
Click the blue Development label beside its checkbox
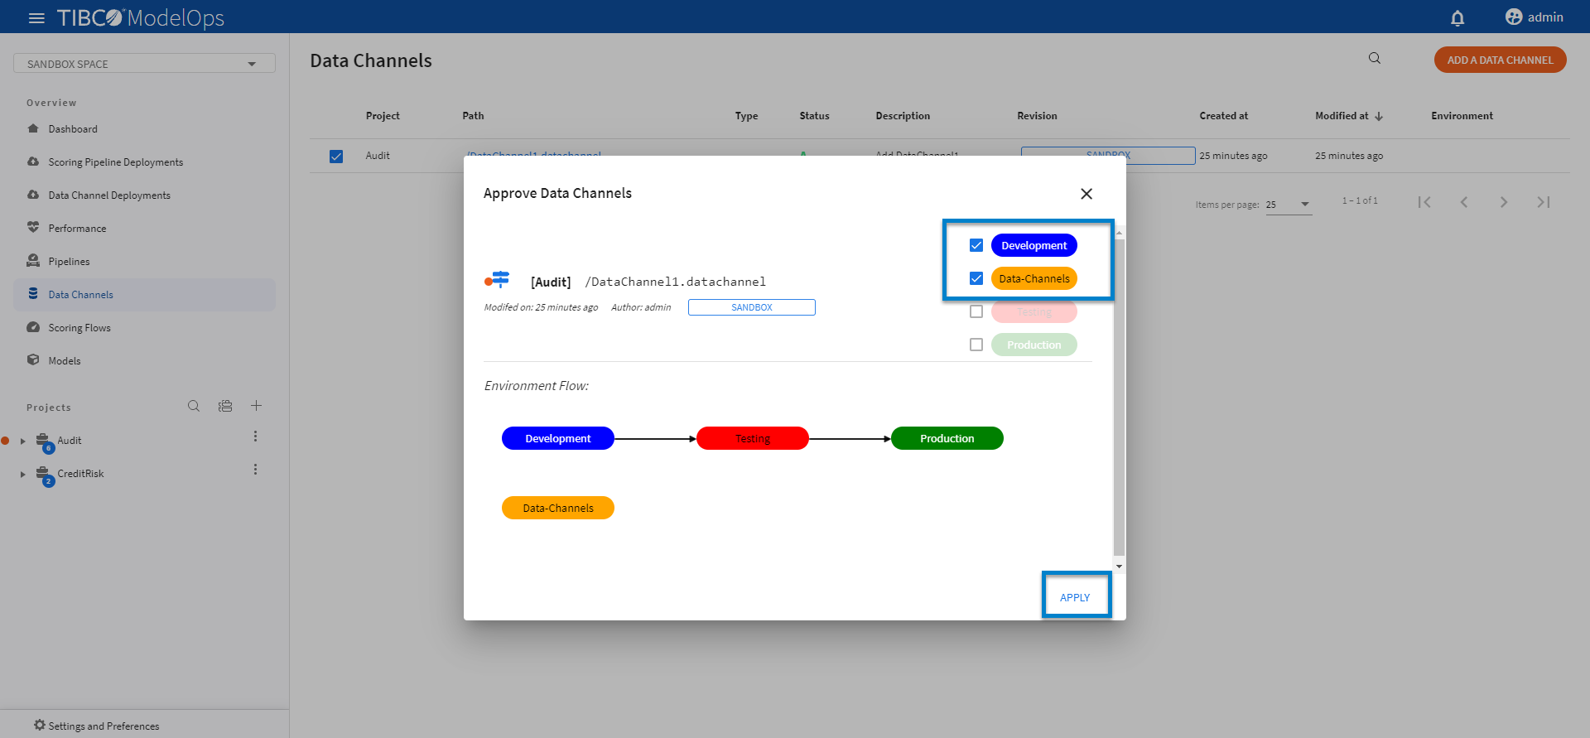click(1033, 245)
